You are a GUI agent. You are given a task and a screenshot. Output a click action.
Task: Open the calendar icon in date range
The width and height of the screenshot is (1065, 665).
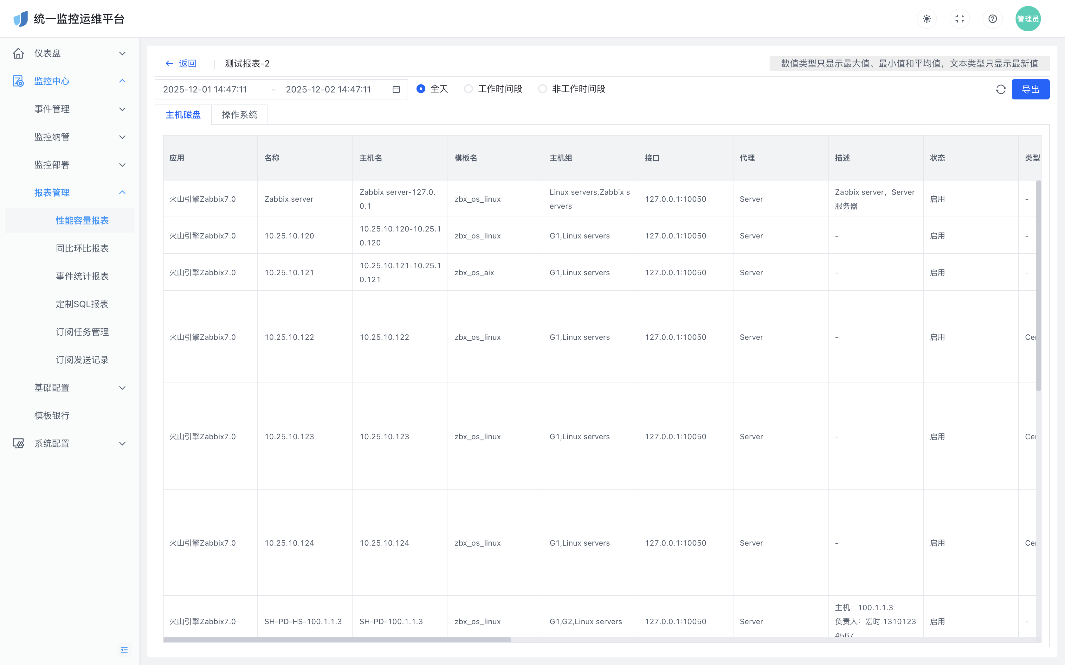point(396,89)
